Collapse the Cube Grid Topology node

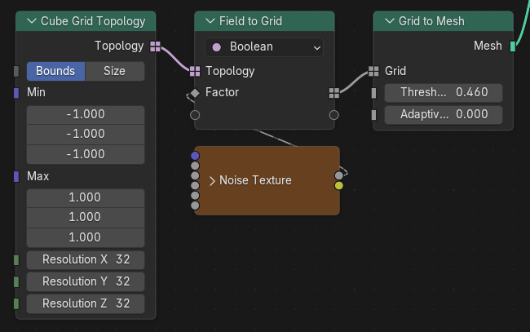click(32, 21)
